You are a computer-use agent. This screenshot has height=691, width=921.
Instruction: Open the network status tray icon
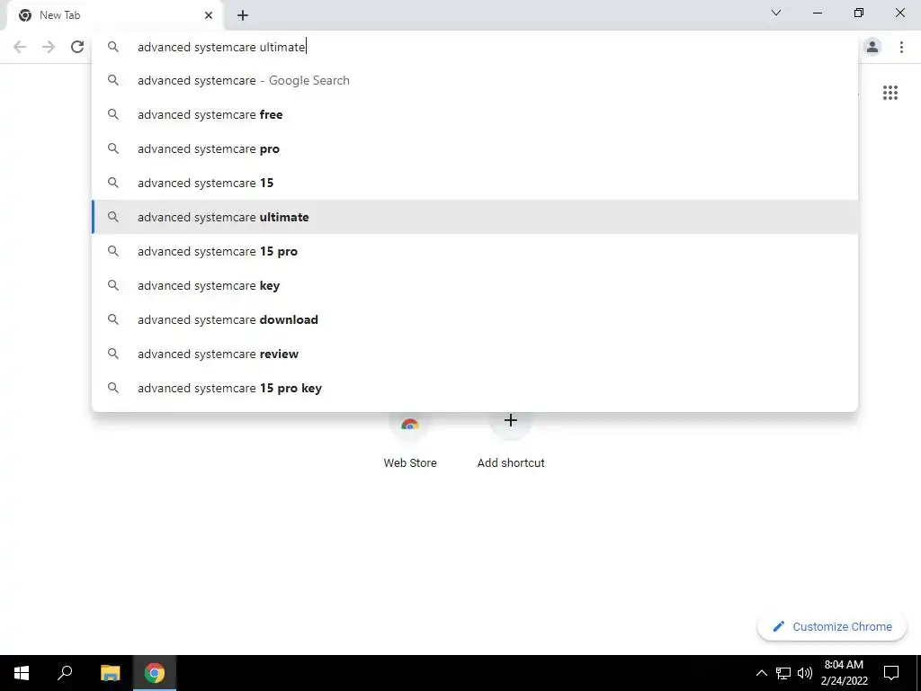click(783, 673)
